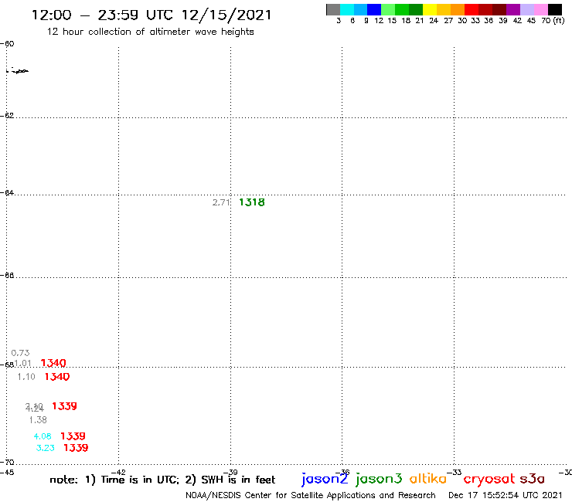Viewport: 572px width, 502px height.
Task: Click the '1.10' wave height value
Action: point(26,377)
